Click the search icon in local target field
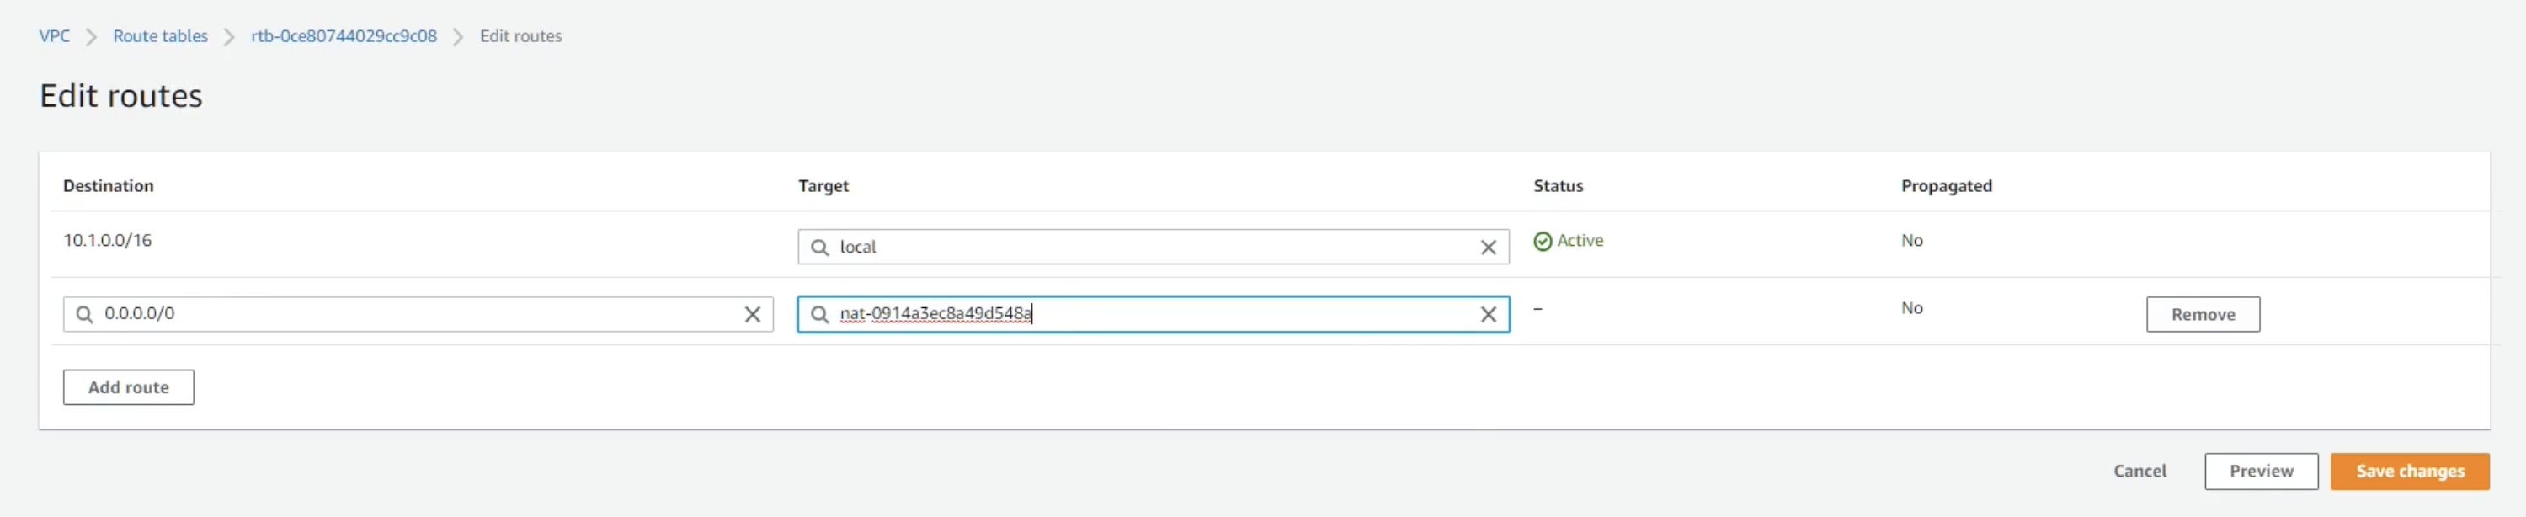 tap(820, 248)
